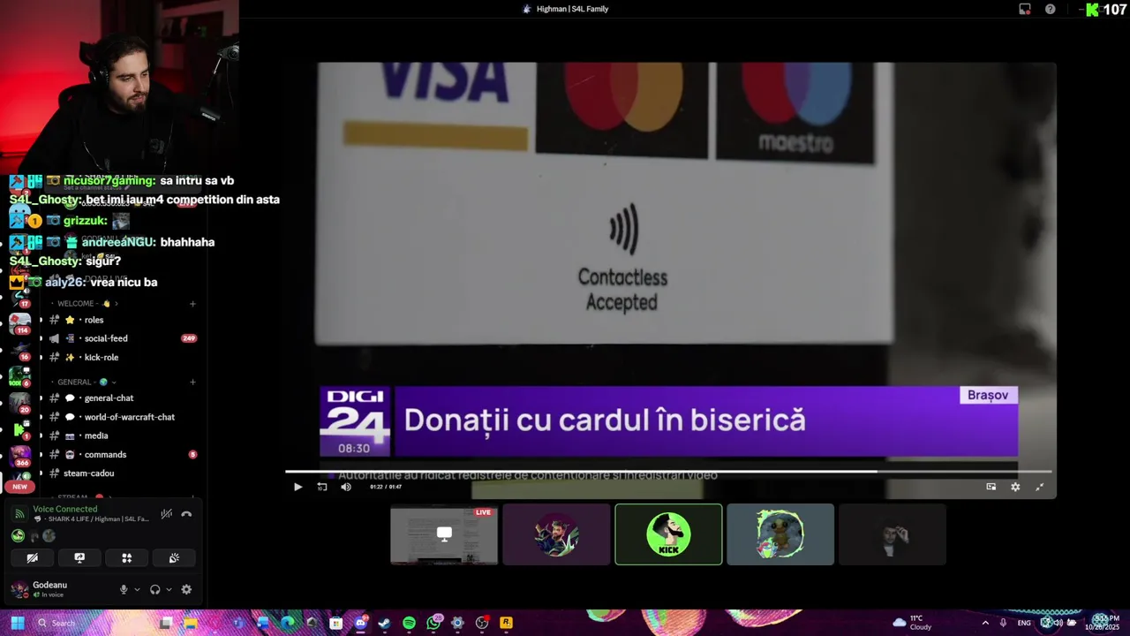Viewport: 1130px width, 636px height.
Task: Open Discord from the taskbar
Action: (x=360, y=623)
